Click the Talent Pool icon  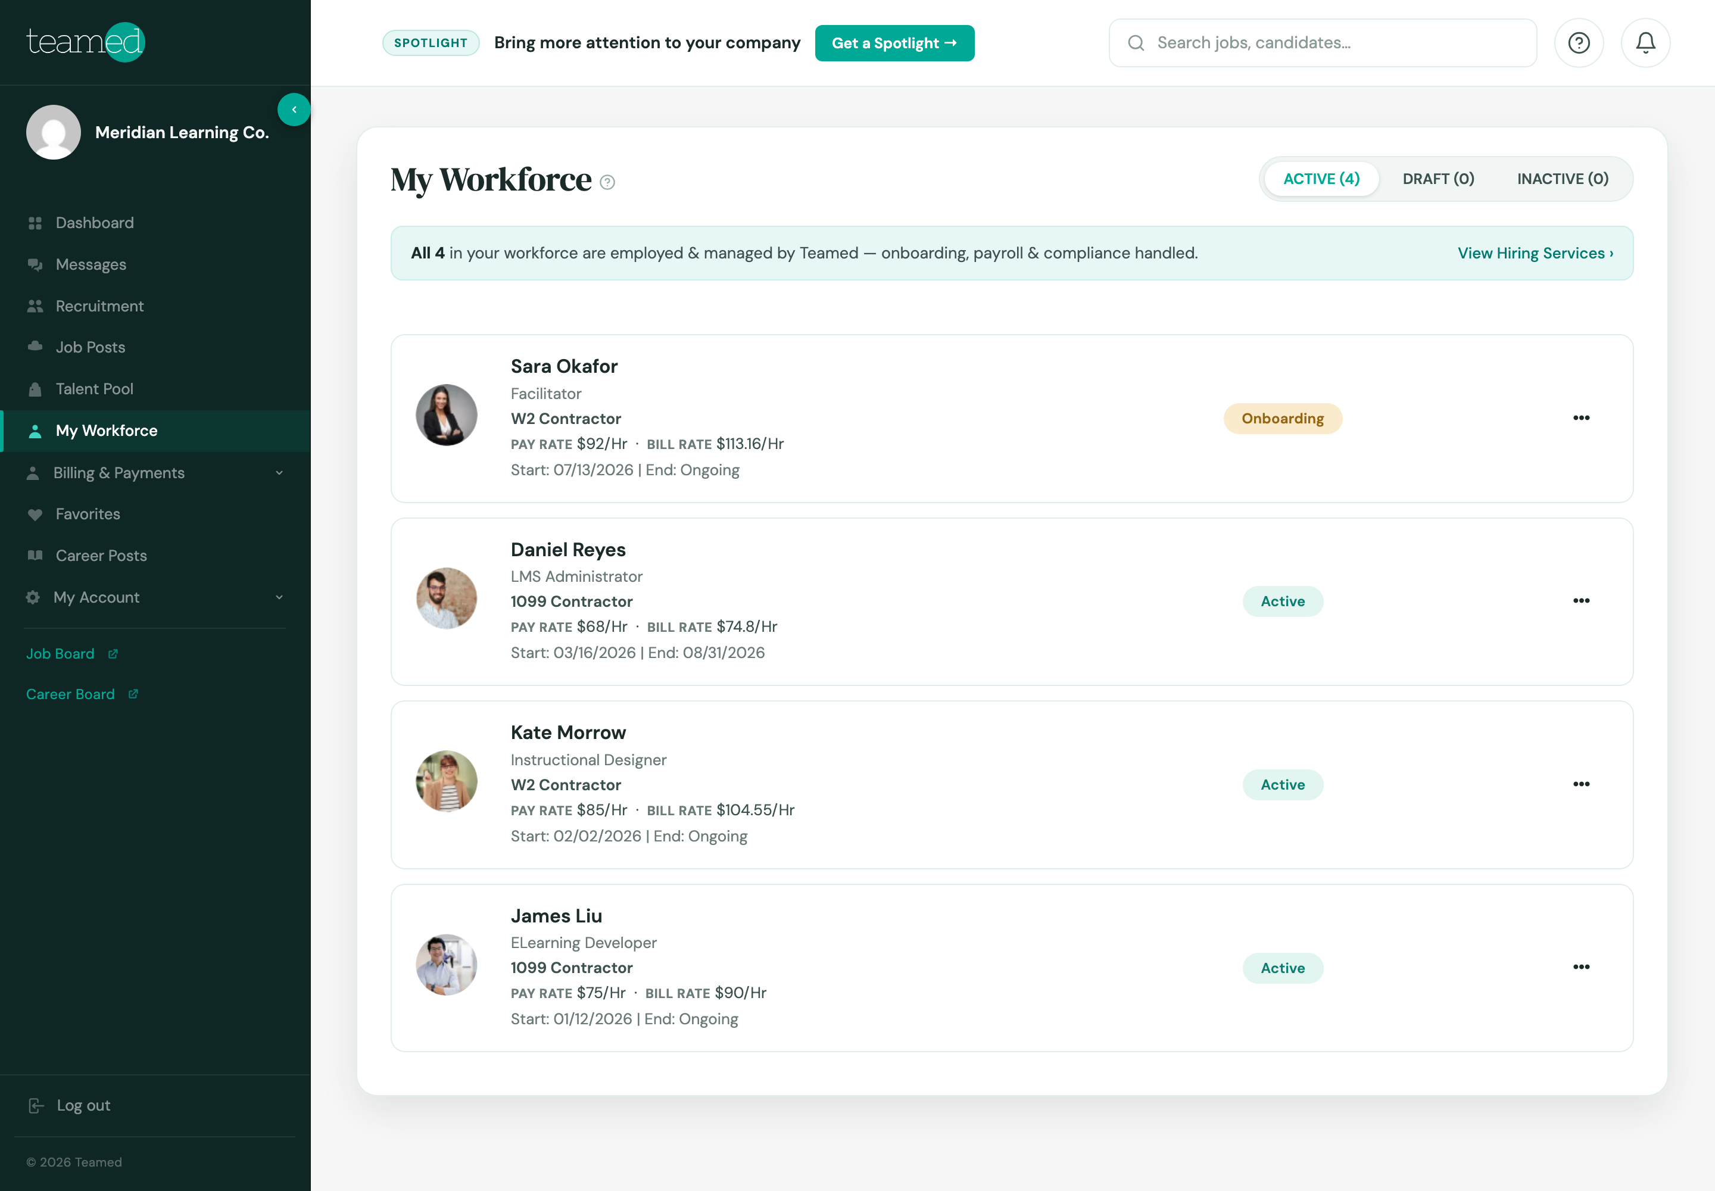point(35,389)
